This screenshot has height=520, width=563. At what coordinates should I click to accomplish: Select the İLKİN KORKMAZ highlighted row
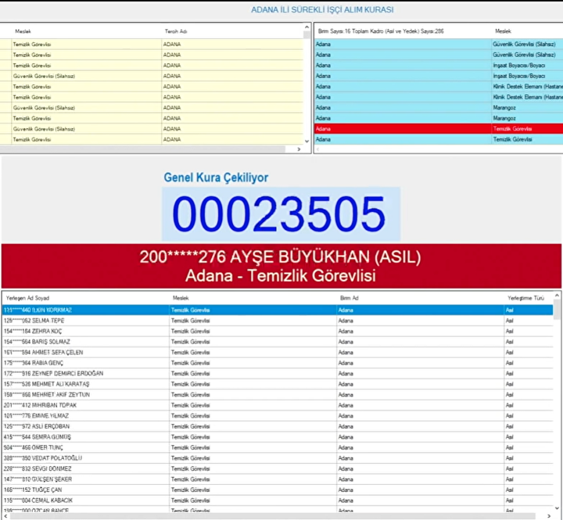click(278, 310)
